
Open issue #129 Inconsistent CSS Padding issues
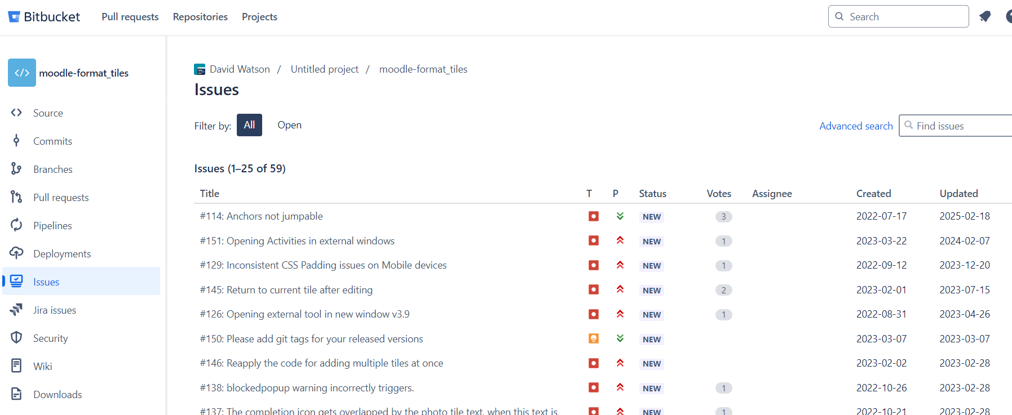coord(323,265)
